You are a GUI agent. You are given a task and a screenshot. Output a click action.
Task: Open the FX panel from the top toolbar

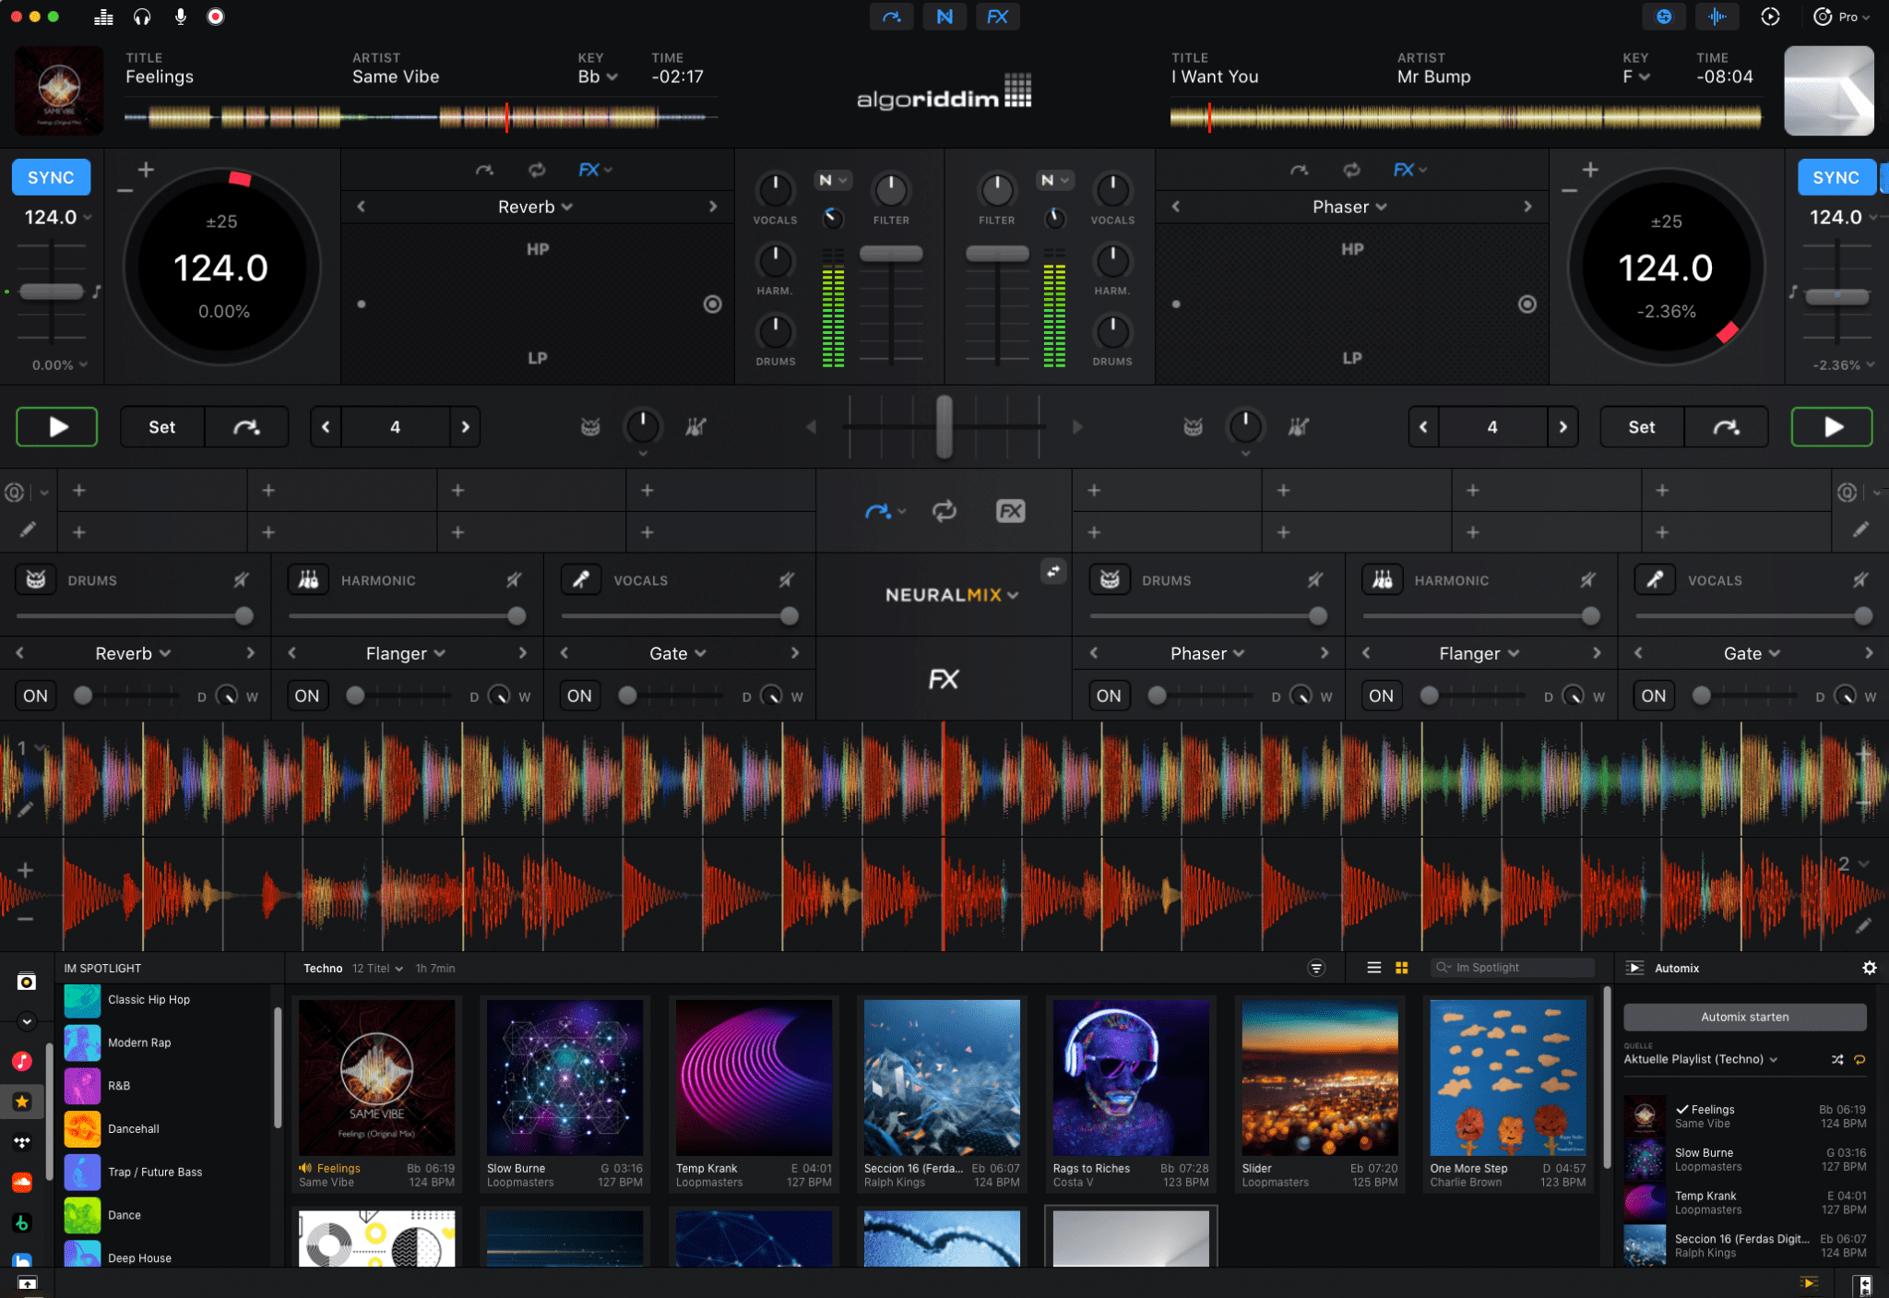click(x=997, y=16)
